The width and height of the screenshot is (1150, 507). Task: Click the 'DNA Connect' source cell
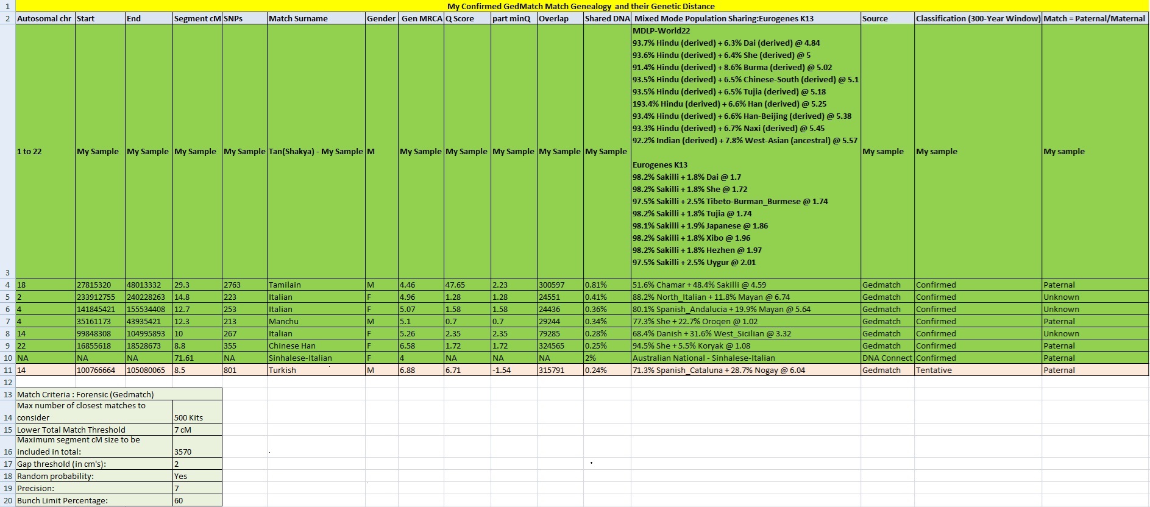pos(887,358)
